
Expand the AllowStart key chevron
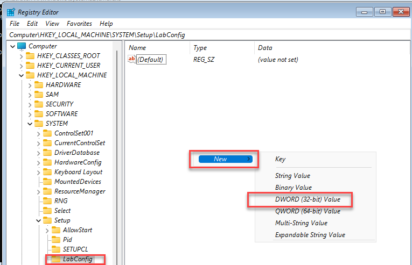click(47, 231)
